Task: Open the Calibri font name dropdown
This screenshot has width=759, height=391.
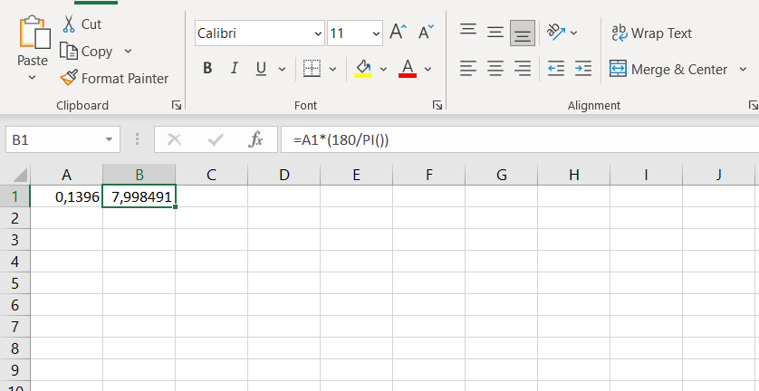Action: [x=318, y=34]
